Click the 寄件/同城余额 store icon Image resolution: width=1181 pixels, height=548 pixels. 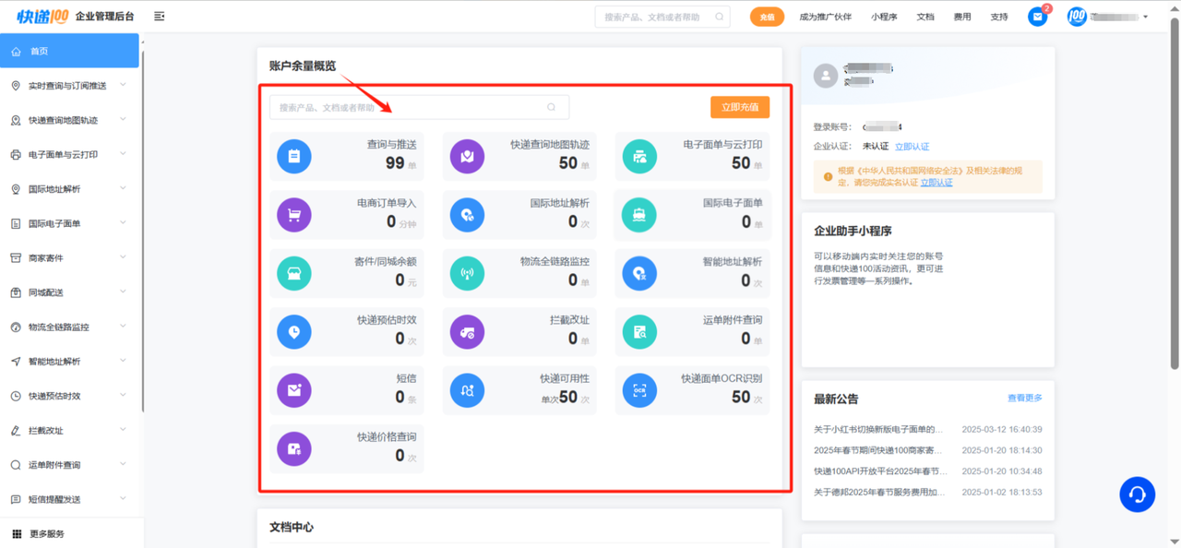click(x=294, y=273)
